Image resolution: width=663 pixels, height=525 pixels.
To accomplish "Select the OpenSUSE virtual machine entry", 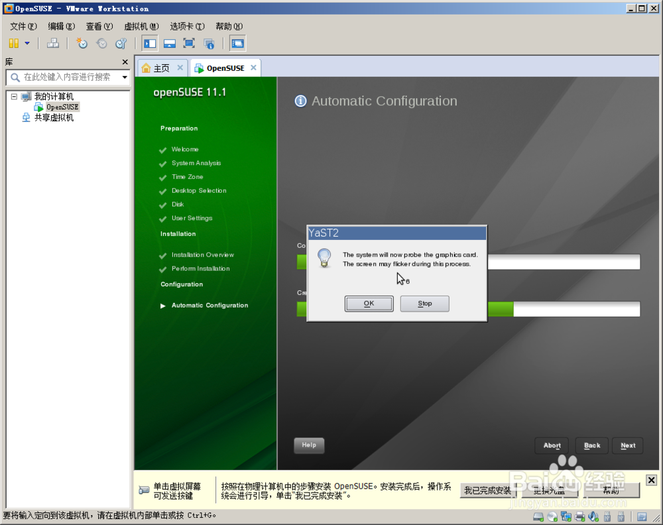I will pyautogui.click(x=62, y=107).
